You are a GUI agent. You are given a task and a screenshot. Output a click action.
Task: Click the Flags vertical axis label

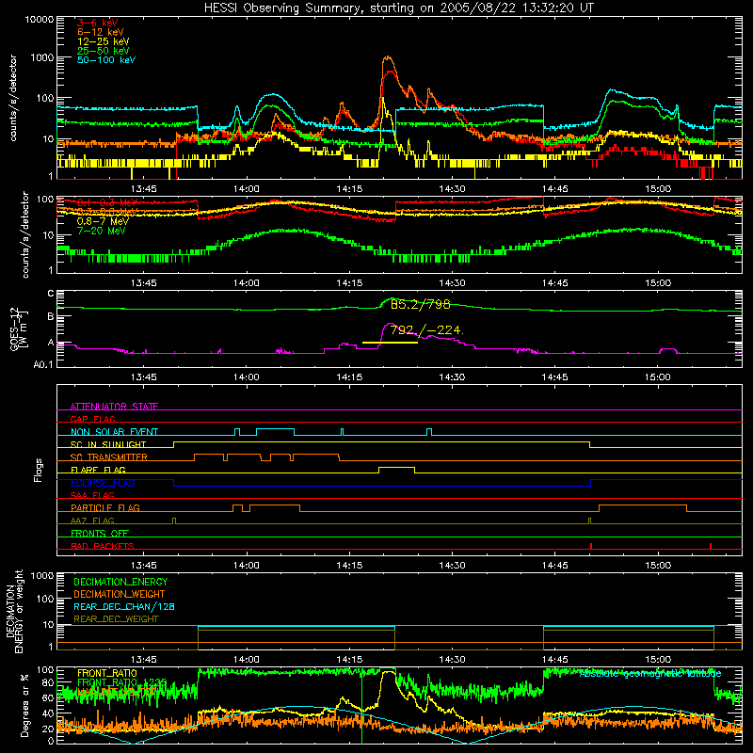[39, 470]
